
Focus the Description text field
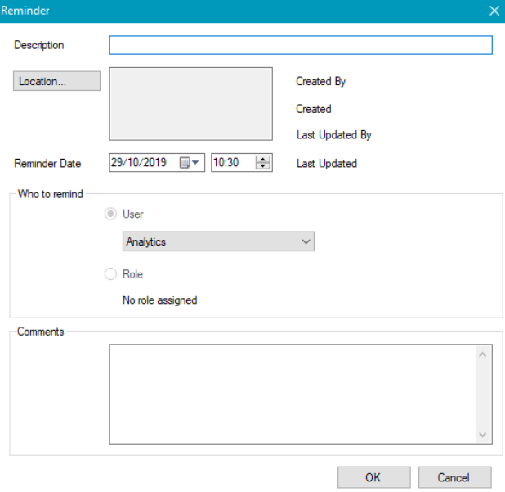point(301,45)
